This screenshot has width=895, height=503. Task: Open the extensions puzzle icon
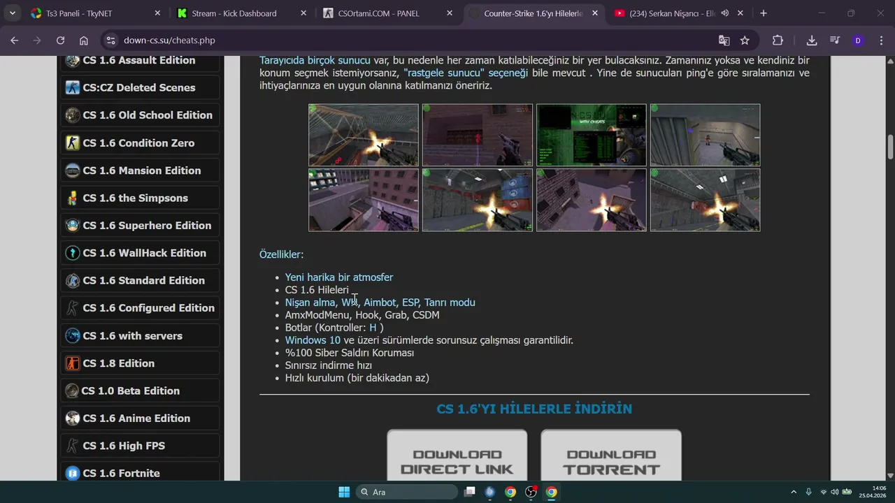point(778,41)
